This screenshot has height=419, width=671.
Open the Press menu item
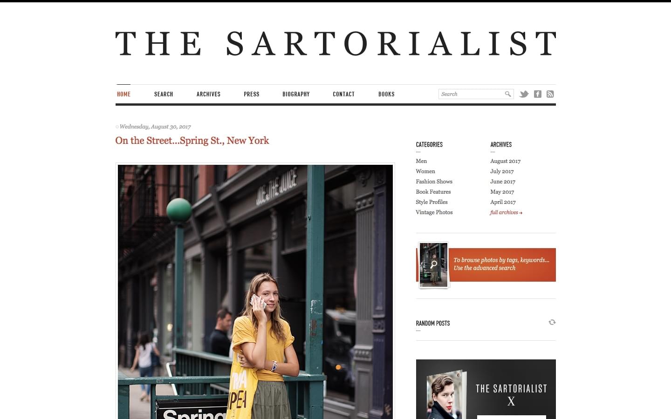pyautogui.click(x=251, y=94)
